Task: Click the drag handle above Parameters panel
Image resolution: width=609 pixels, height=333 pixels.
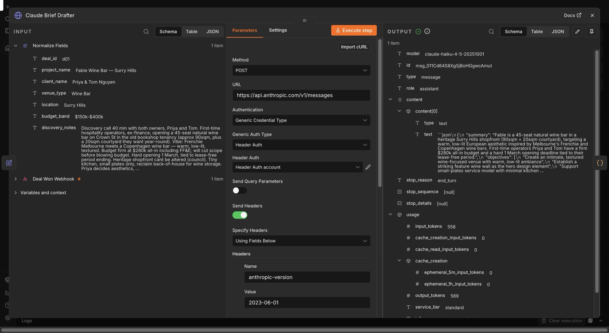Action: pyautogui.click(x=304, y=20)
